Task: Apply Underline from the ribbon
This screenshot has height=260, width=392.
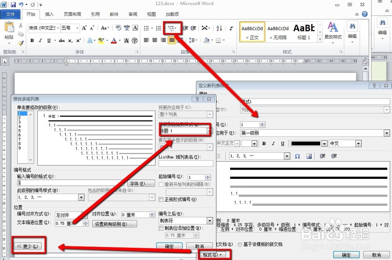Action: [49, 40]
